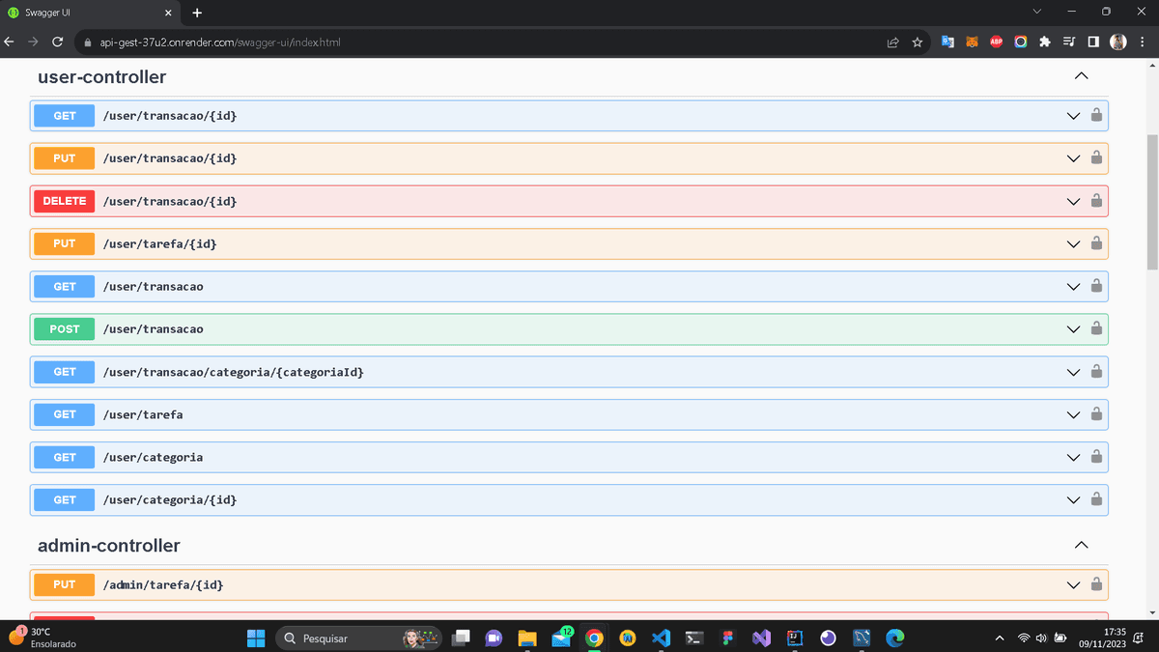
Task: Expand PUT /user/tarefa/{id} using its chevron
Action: click(1072, 243)
